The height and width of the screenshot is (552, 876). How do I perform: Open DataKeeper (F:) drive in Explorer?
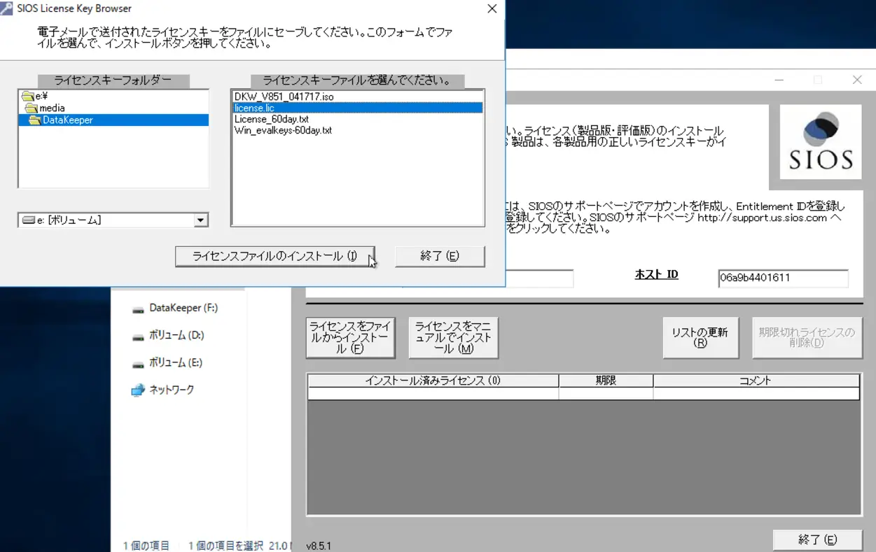[183, 308]
